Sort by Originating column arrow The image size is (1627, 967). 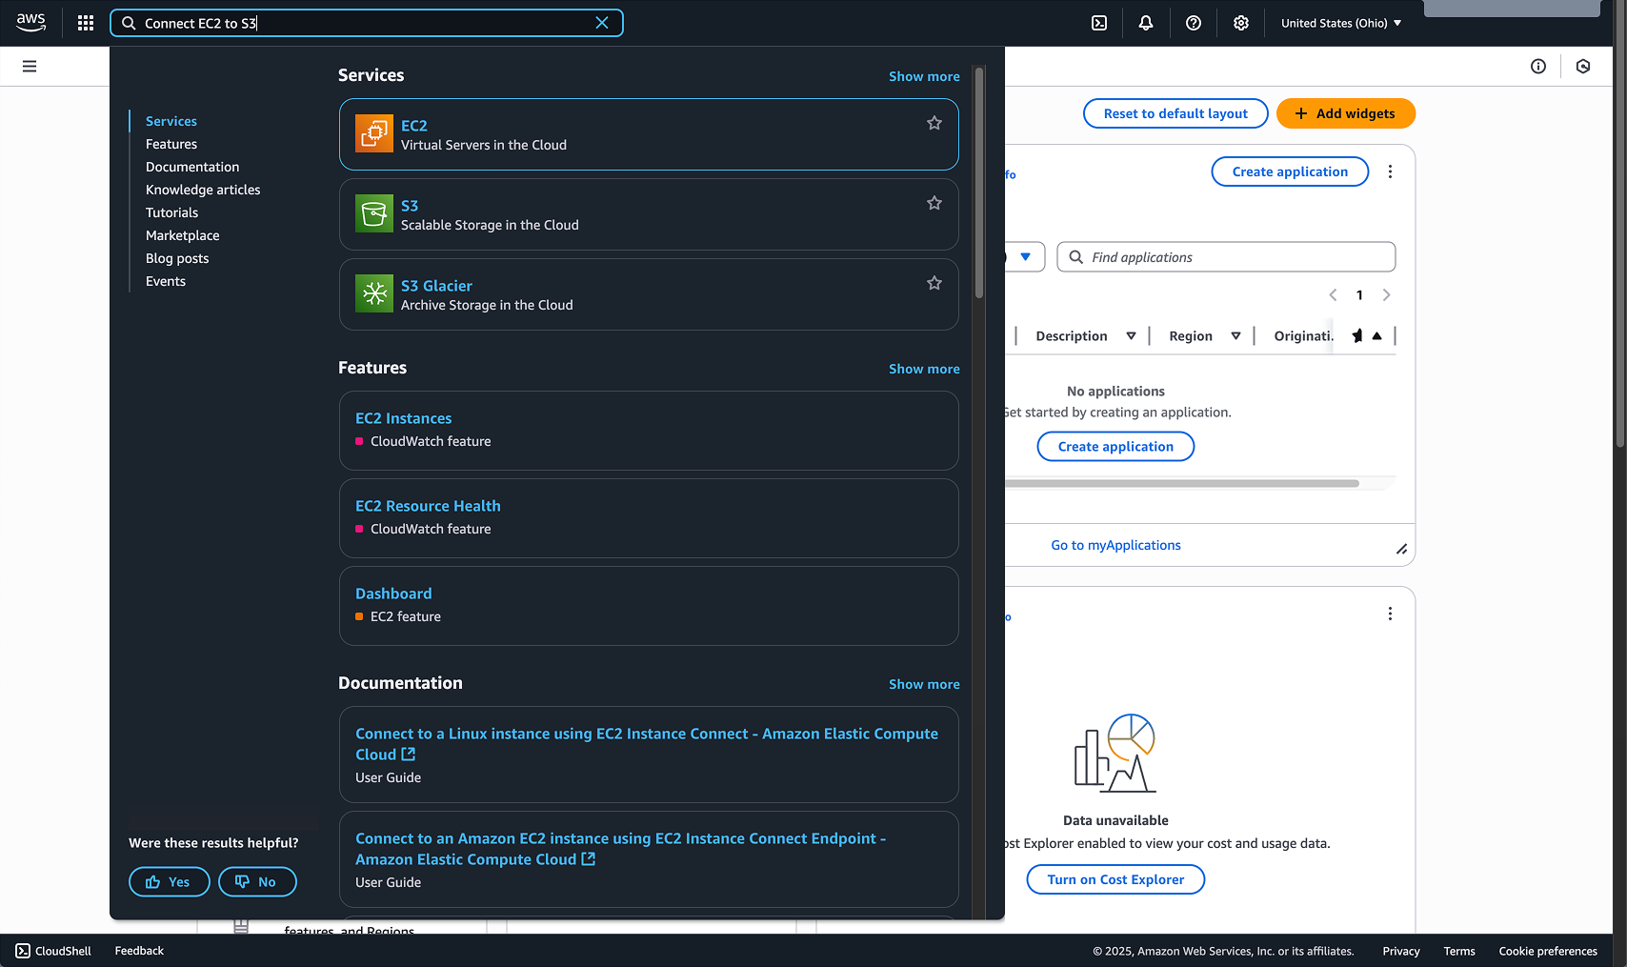[x=1376, y=336]
